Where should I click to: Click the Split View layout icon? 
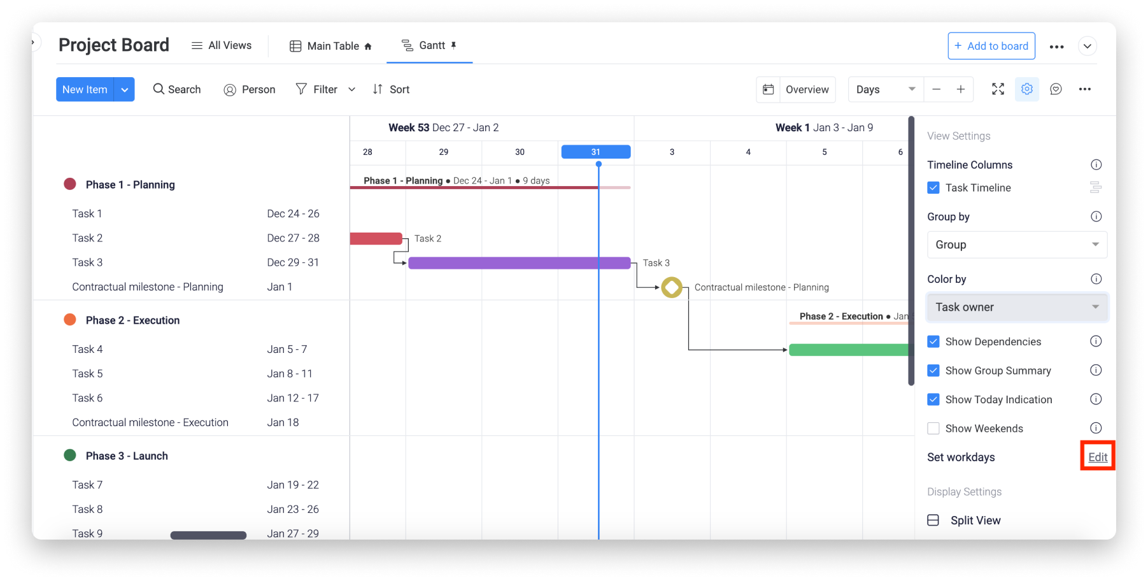tap(933, 520)
